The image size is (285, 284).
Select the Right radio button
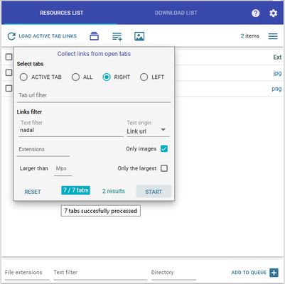click(107, 77)
